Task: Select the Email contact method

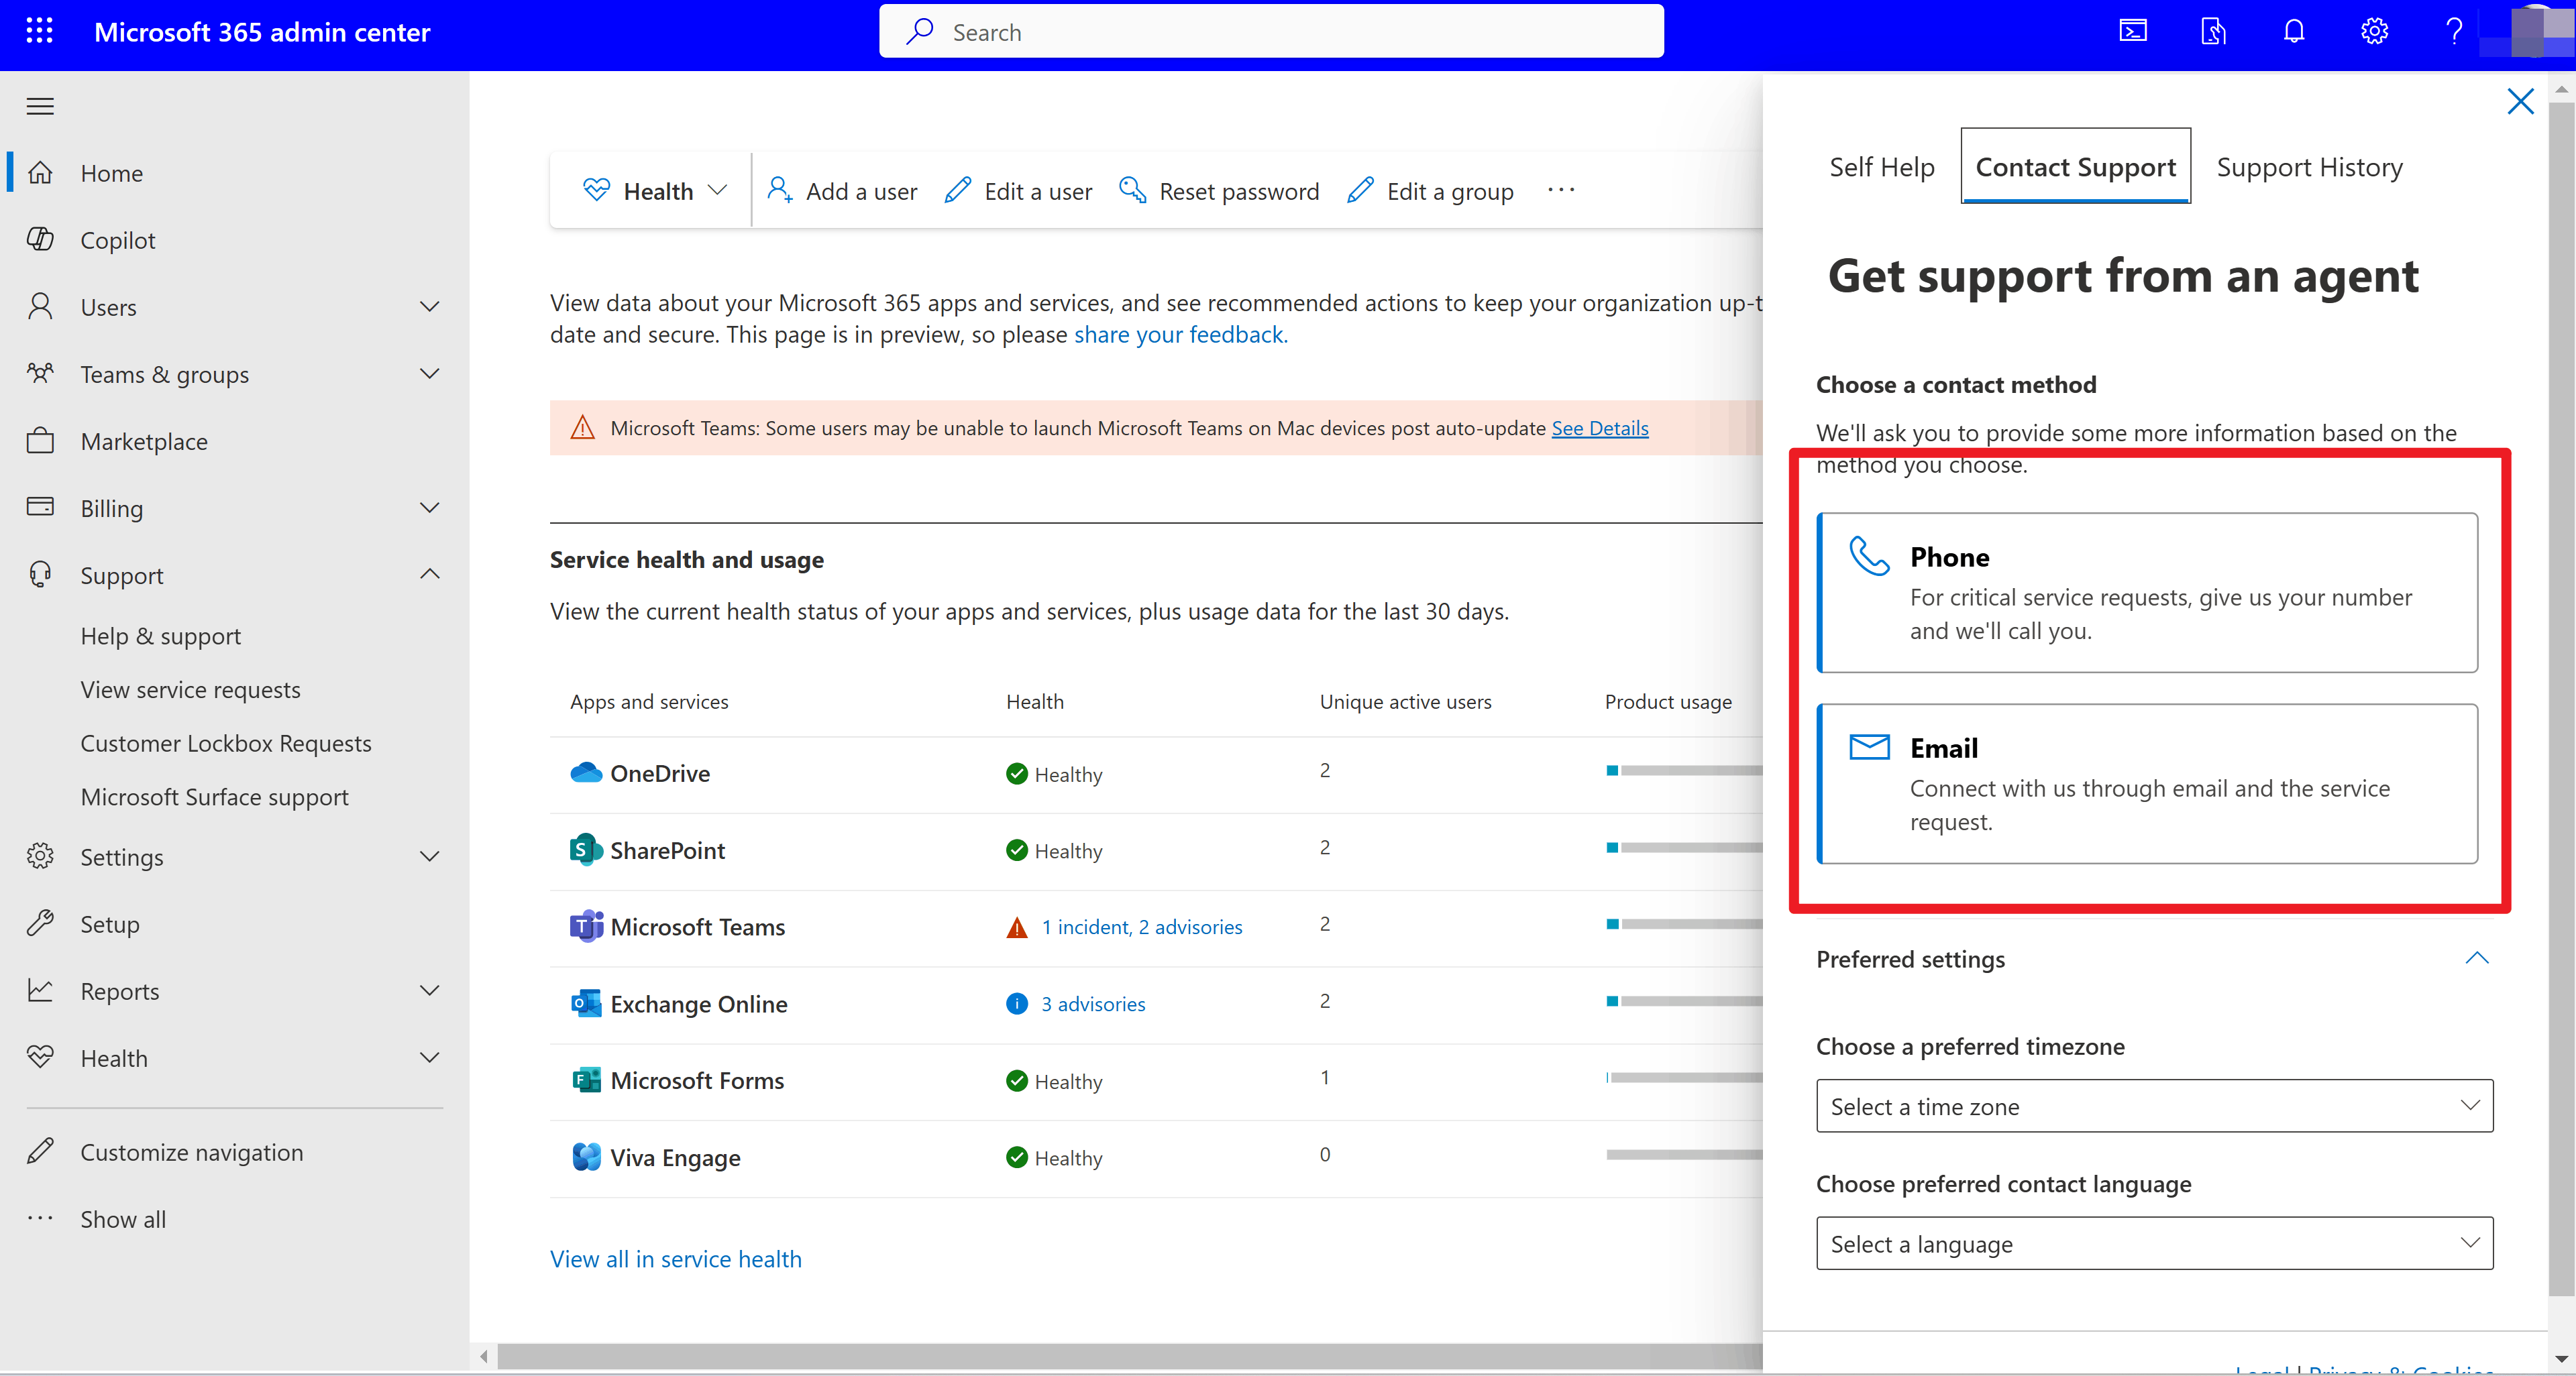Action: (x=2147, y=783)
